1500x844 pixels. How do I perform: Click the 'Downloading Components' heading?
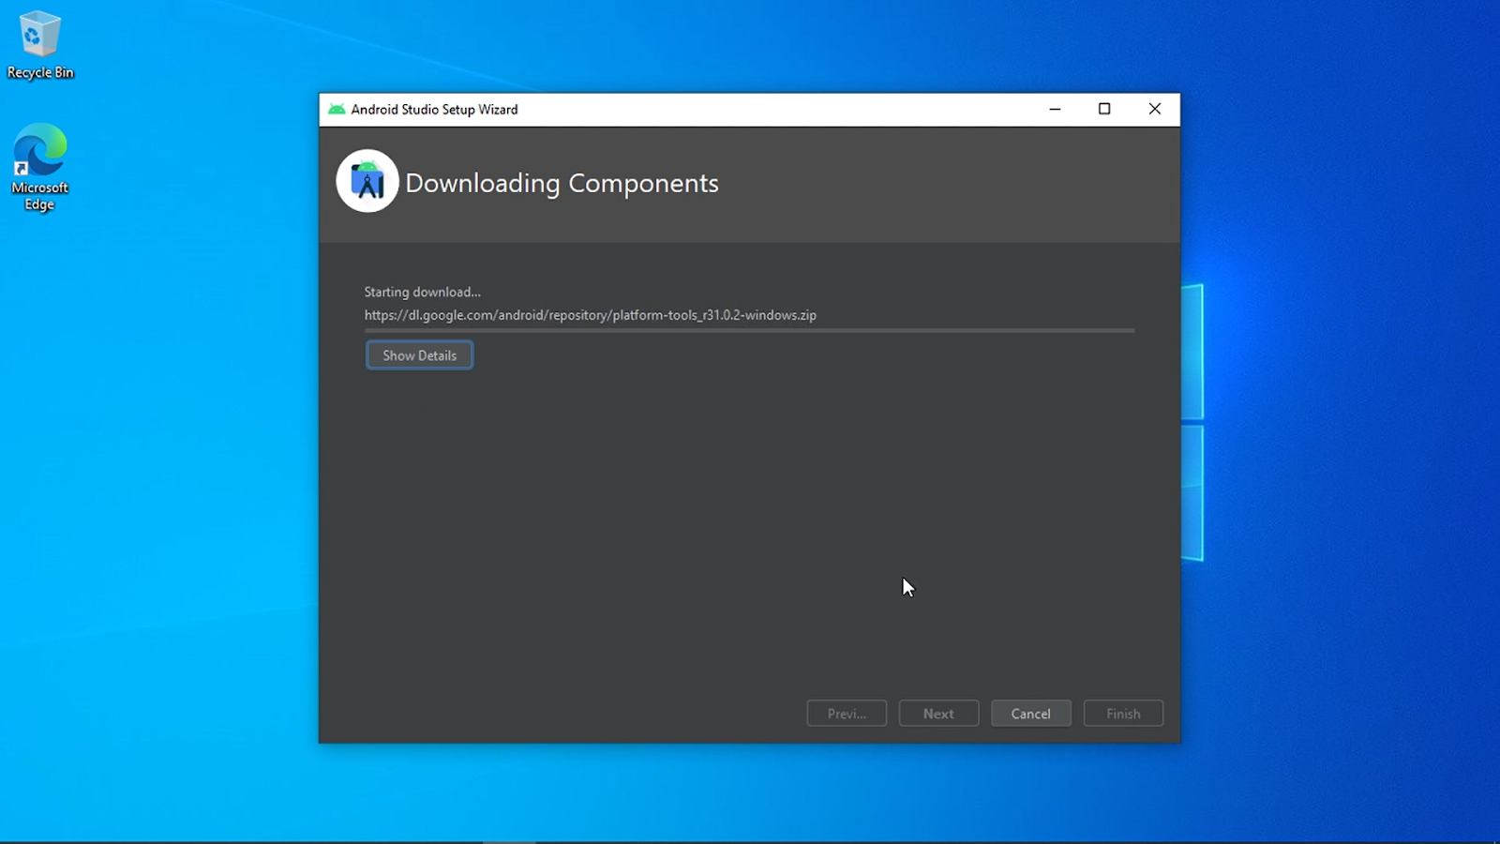click(562, 183)
